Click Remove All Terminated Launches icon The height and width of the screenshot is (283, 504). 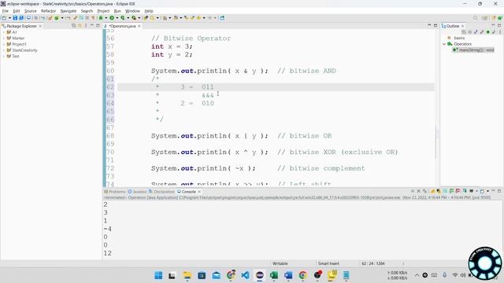tap(424, 191)
